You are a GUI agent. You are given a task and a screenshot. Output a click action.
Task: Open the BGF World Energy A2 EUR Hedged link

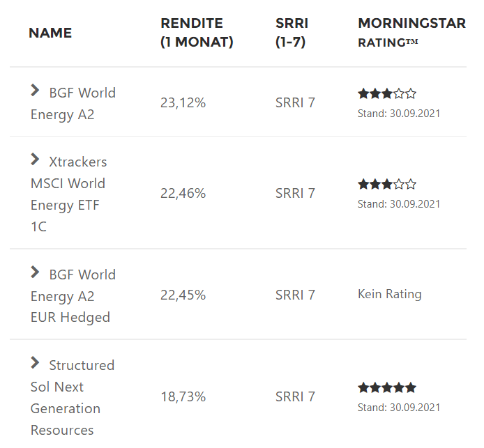pyautogui.click(x=71, y=296)
